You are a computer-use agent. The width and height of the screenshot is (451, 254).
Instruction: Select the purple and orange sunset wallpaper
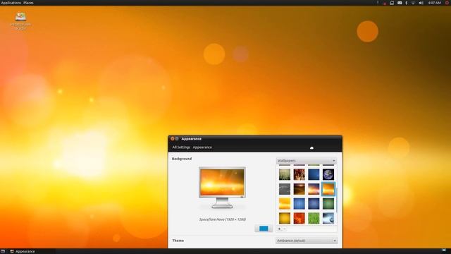(x=314, y=189)
